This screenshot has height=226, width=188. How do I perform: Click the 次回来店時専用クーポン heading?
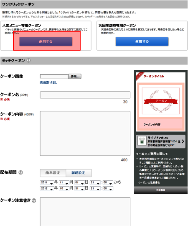(x=117, y=26)
